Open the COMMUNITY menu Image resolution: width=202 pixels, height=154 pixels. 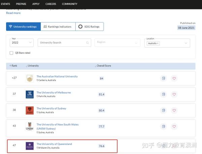pos(70,4)
